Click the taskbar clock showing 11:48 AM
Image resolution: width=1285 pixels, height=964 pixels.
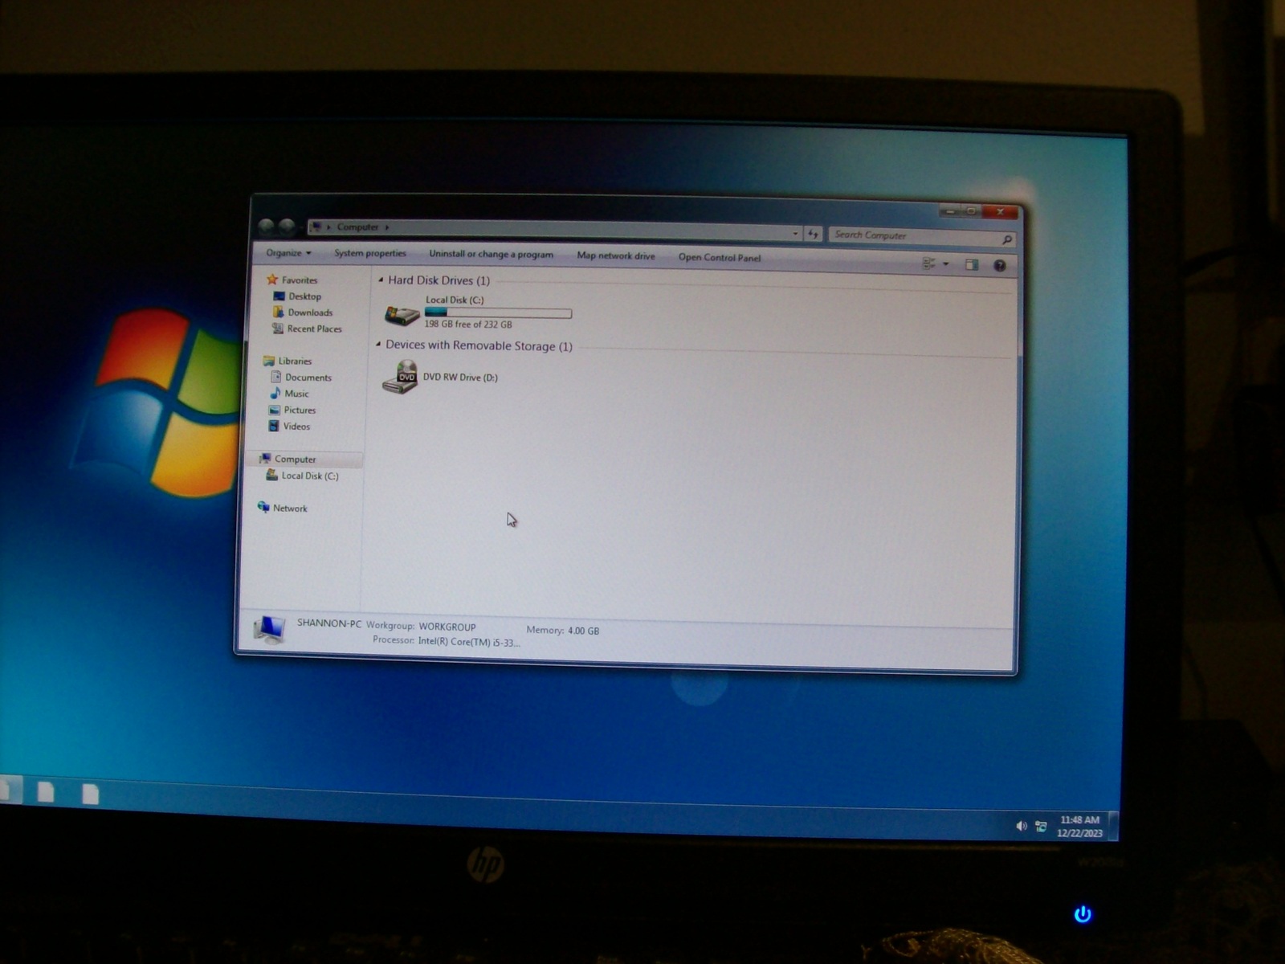coord(1079,827)
